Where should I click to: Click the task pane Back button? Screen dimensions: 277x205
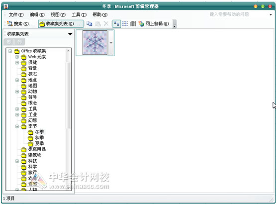[x=9, y=42]
